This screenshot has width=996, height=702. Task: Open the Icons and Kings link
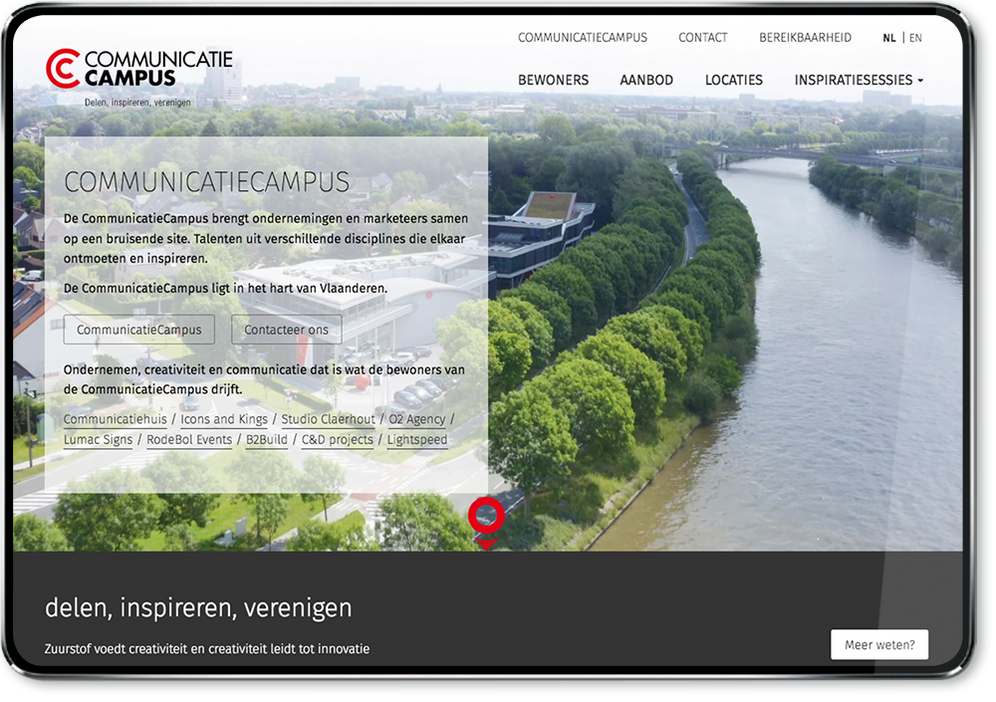(x=224, y=419)
